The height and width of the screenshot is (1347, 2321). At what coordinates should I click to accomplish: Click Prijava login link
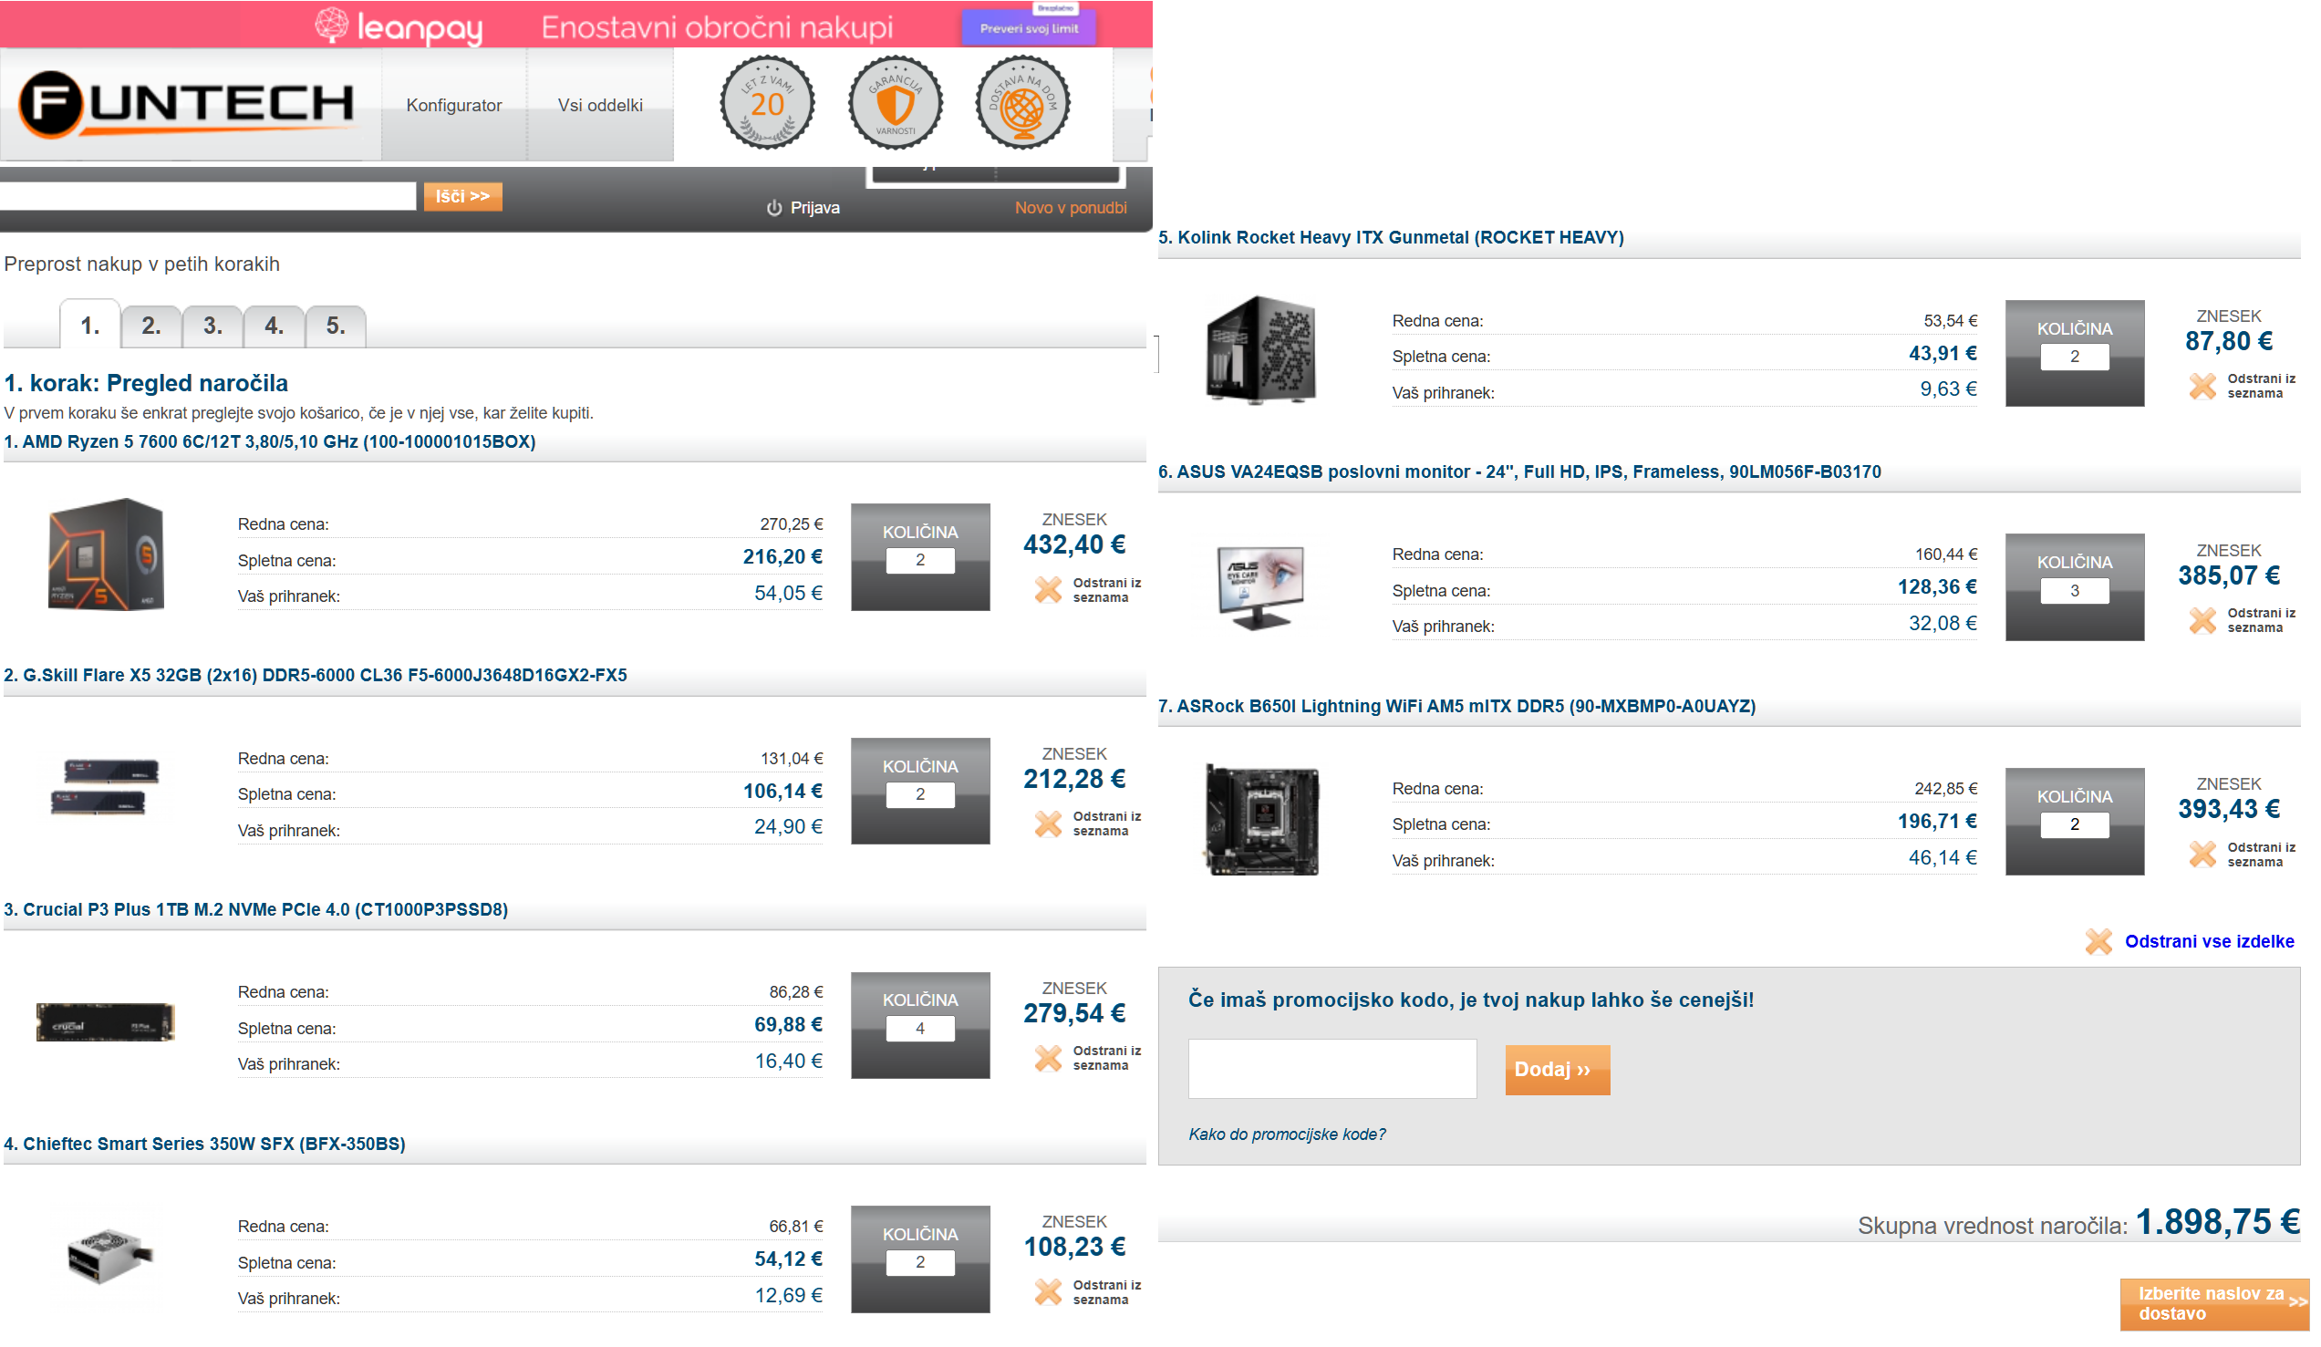tap(815, 208)
